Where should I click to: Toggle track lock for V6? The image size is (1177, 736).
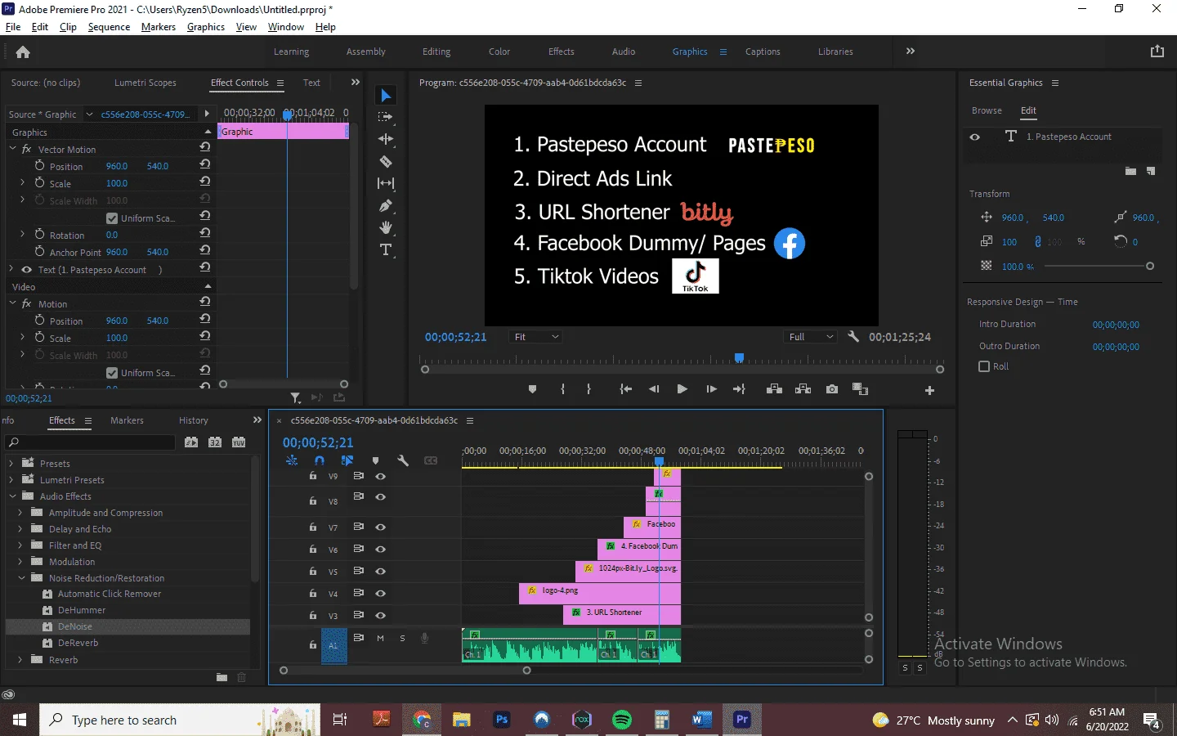click(x=313, y=550)
